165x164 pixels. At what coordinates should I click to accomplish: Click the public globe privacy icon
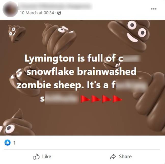point(59,13)
